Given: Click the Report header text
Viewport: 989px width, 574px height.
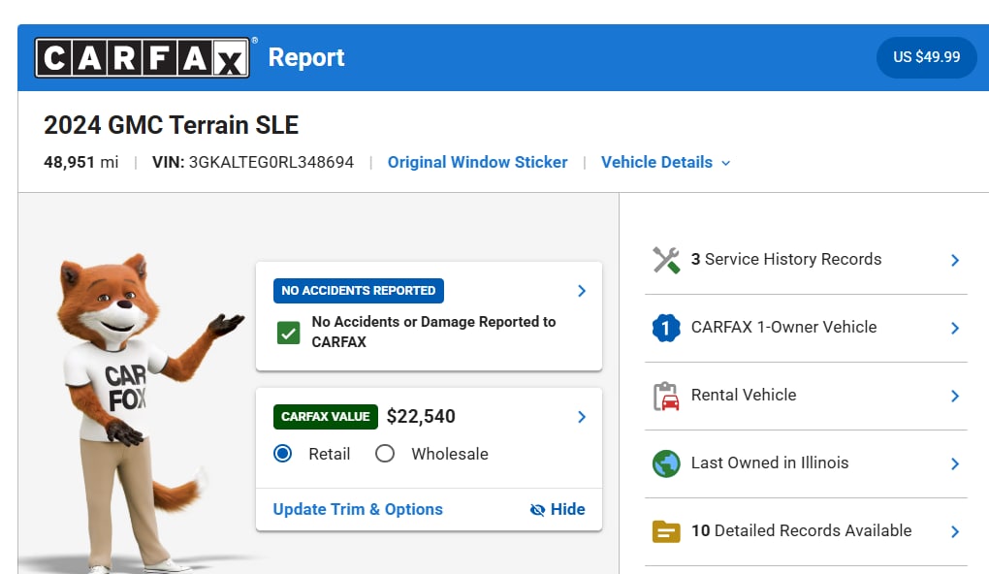Looking at the screenshot, I should [x=306, y=57].
